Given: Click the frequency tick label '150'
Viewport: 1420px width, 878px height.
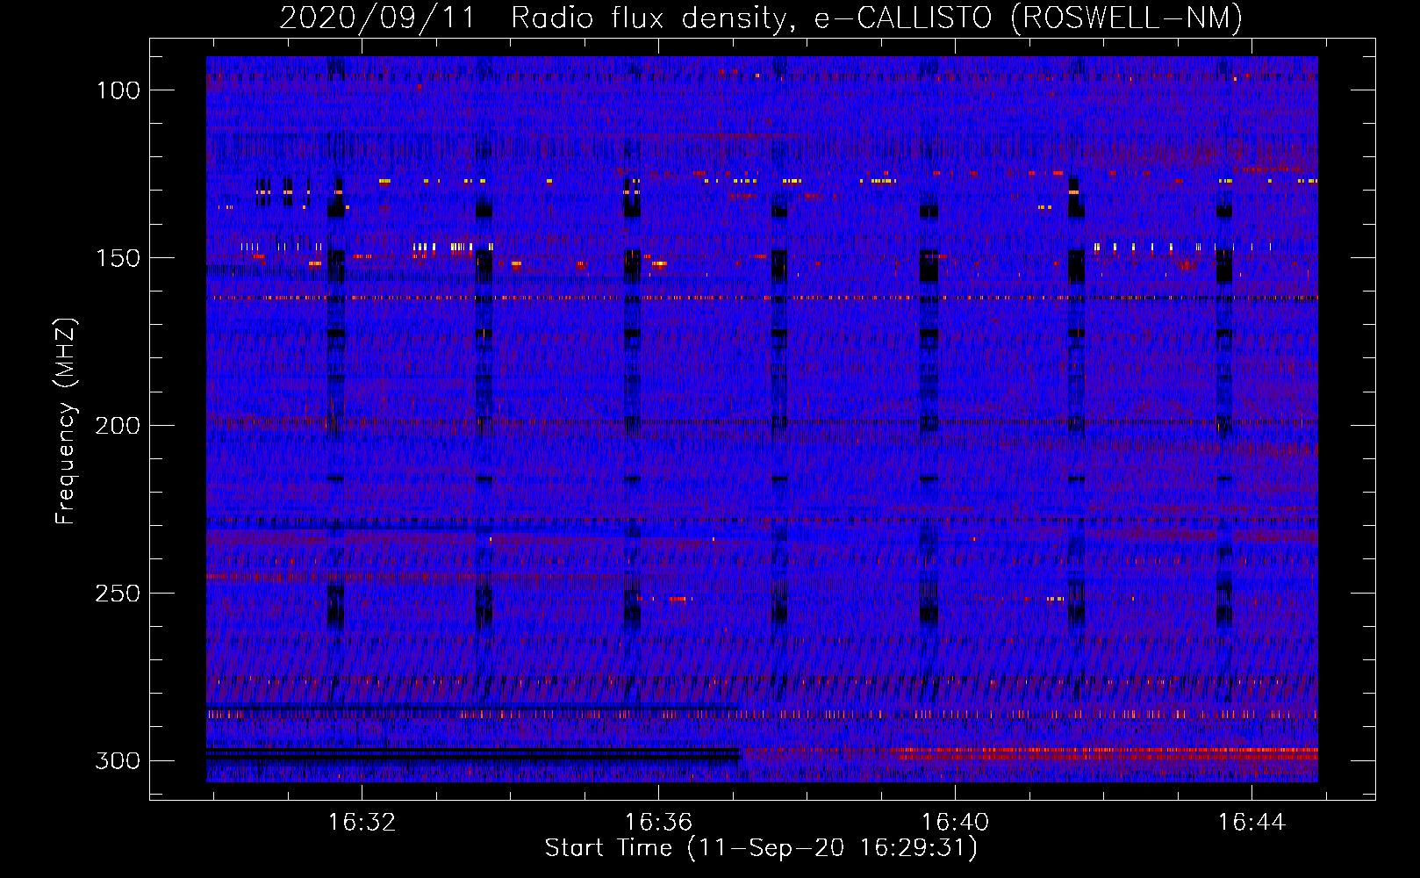Looking at the screenshot, I should (x=118, y=258).
